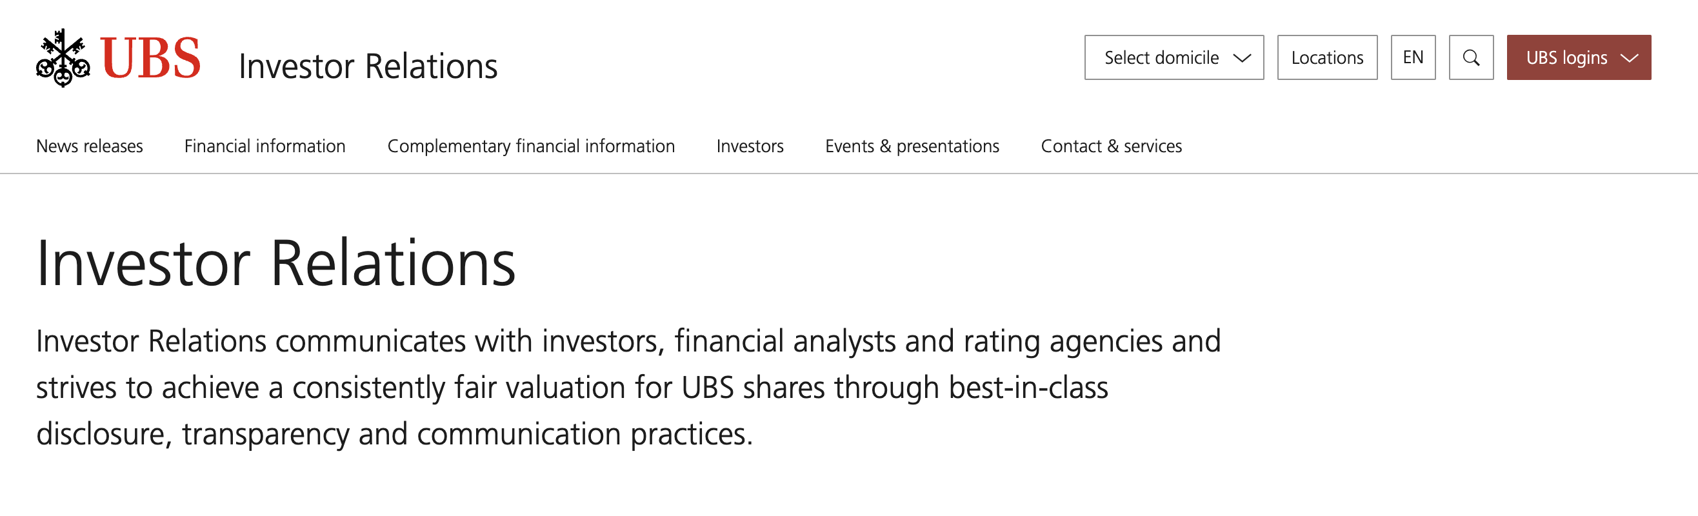The image size is (1698, 516).
Task: Click the text line starting 'strives to achieve'
Action: [x=572, y=388]
